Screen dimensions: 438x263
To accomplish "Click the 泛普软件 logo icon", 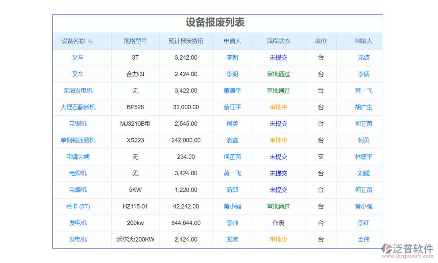I will click(388, 249).
